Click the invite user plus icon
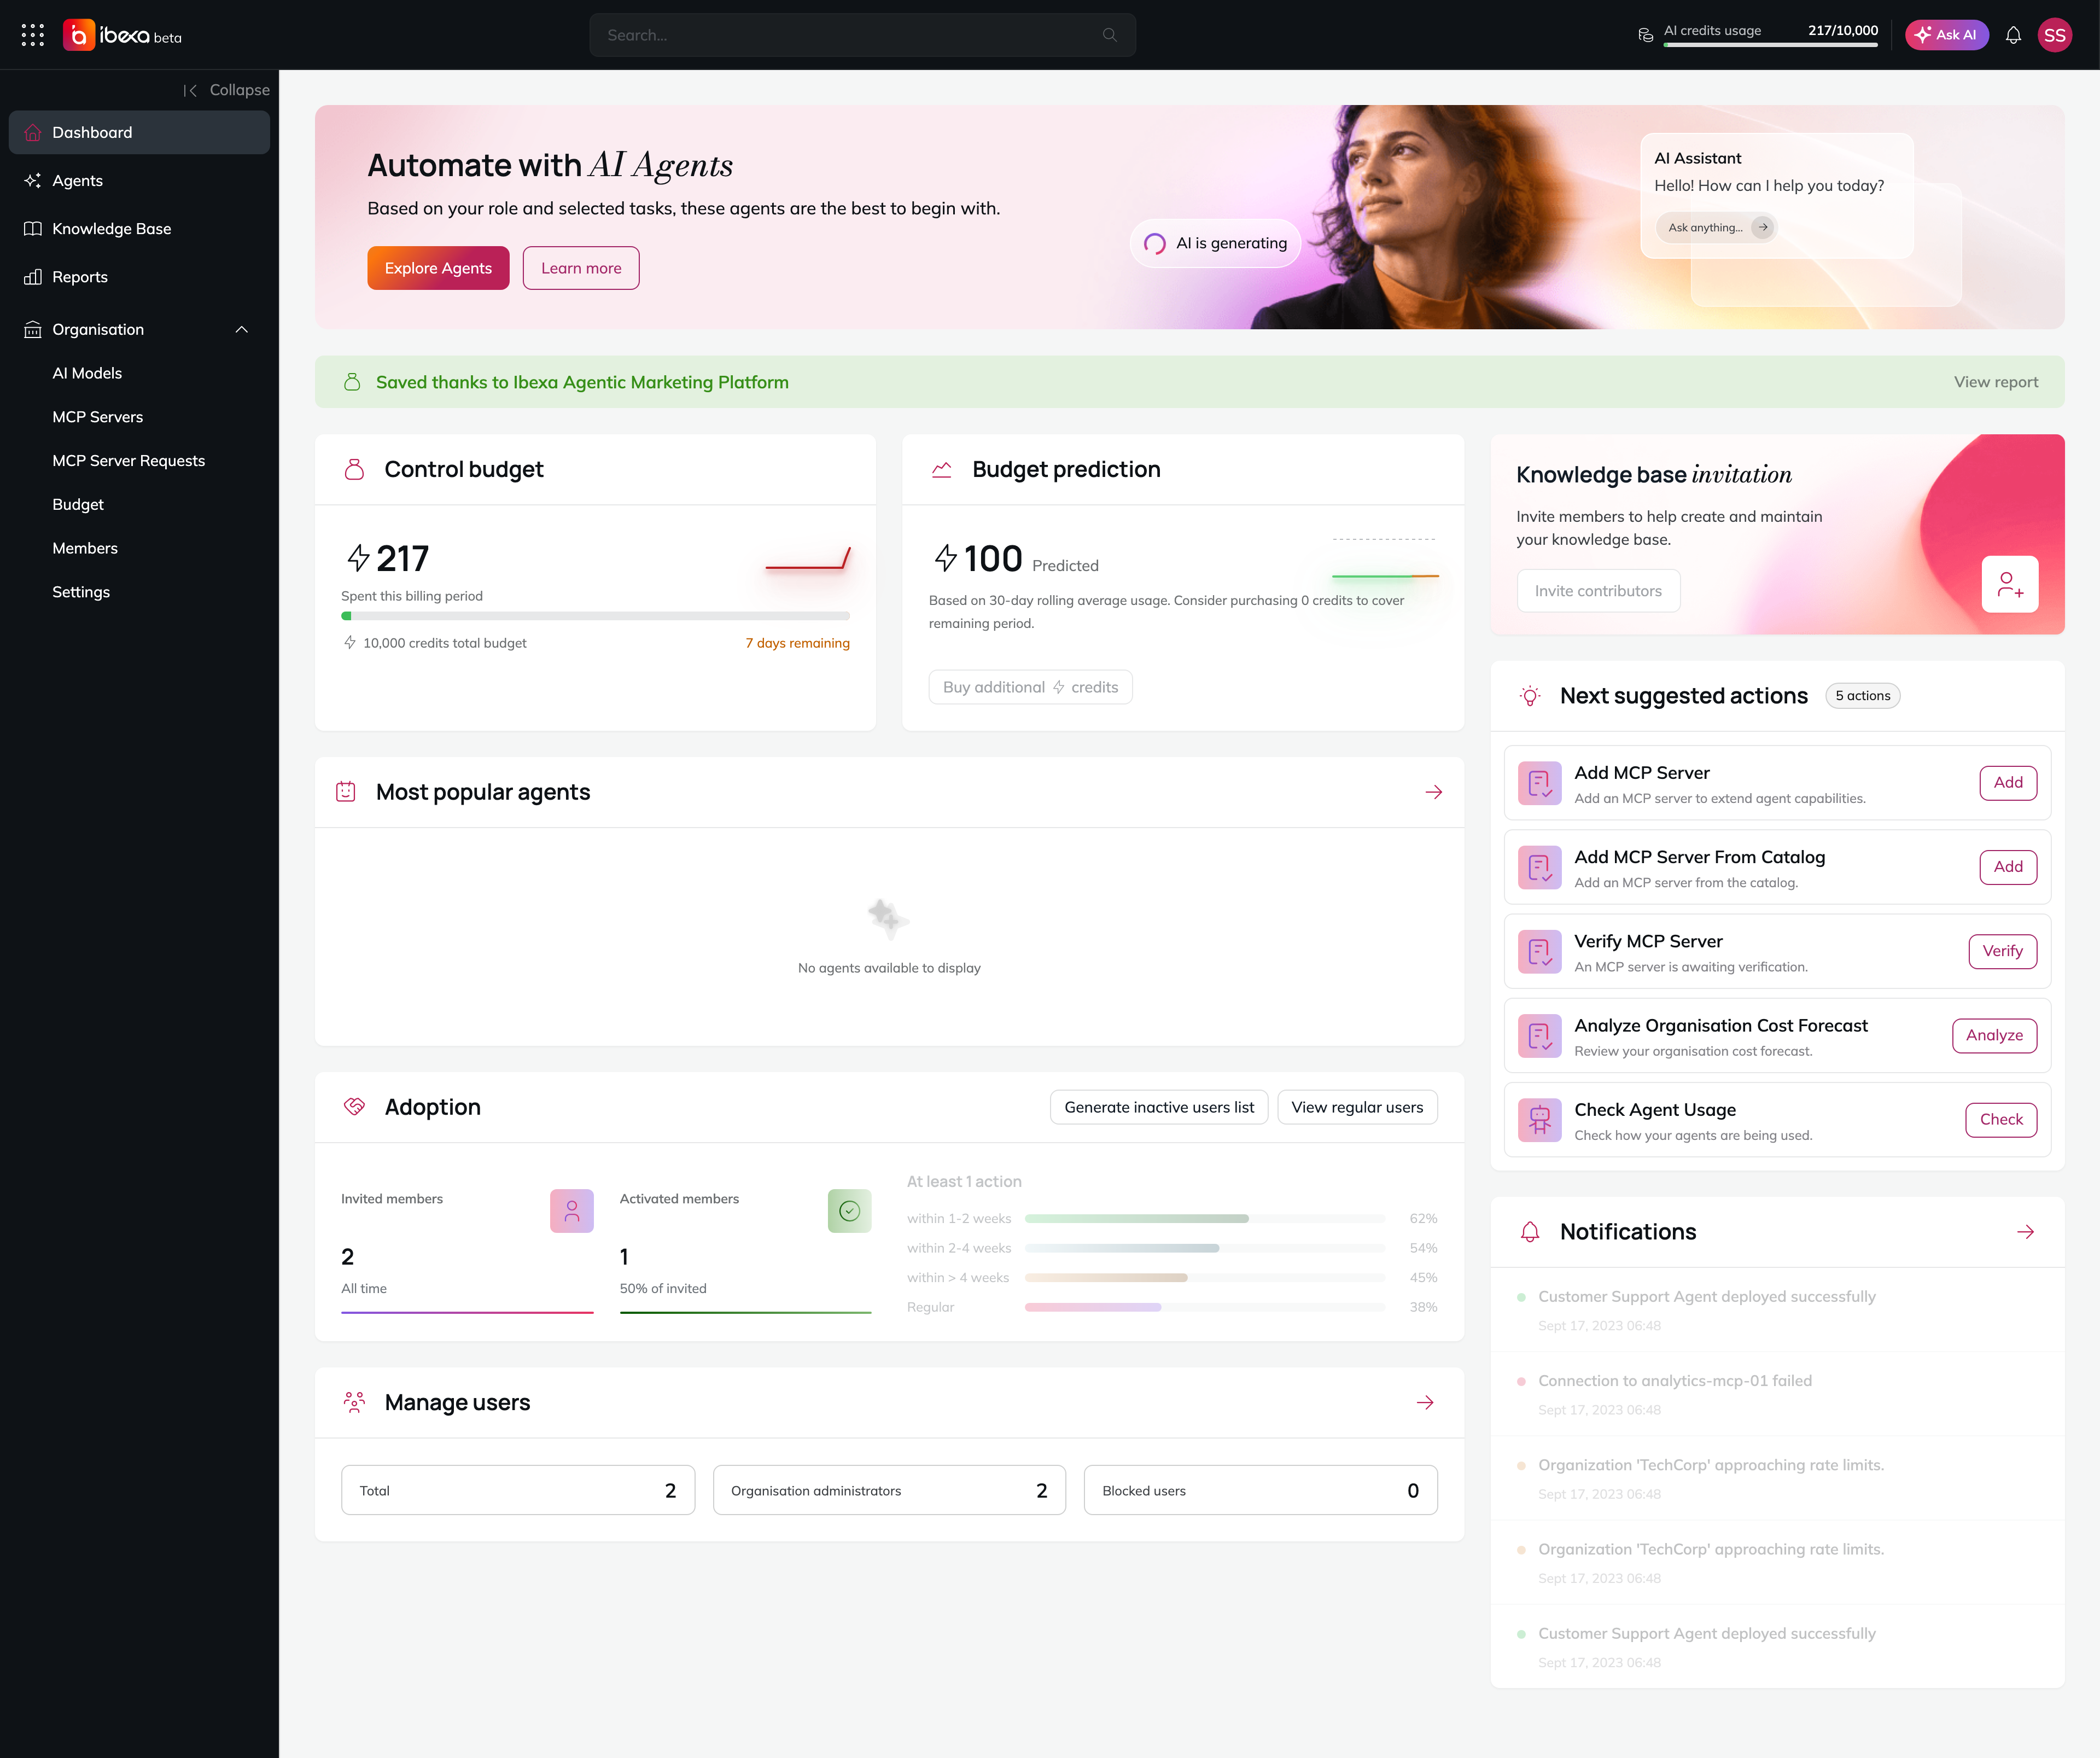This screenshot has height=1758, width=2100. tap(2010, 584)
